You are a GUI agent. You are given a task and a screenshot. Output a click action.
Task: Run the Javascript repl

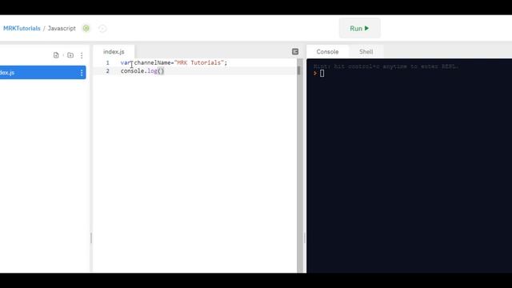[359, 29]
